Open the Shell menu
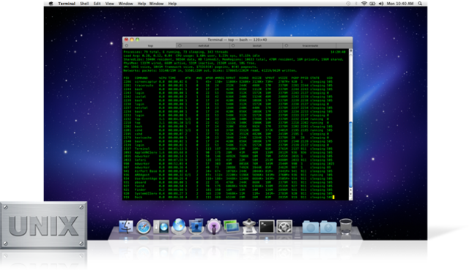This screenshot has height=270, width=469. pyautogui.click(x=84, y=4)
